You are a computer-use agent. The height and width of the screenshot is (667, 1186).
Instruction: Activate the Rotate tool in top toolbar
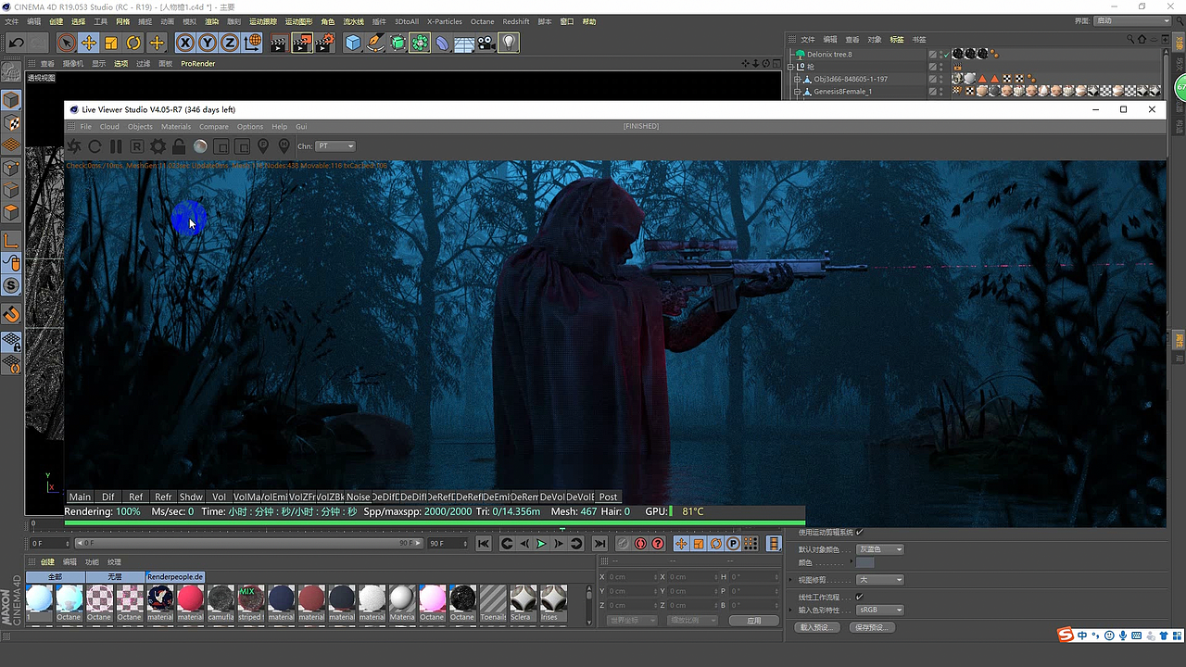click(x=133, y=43)
